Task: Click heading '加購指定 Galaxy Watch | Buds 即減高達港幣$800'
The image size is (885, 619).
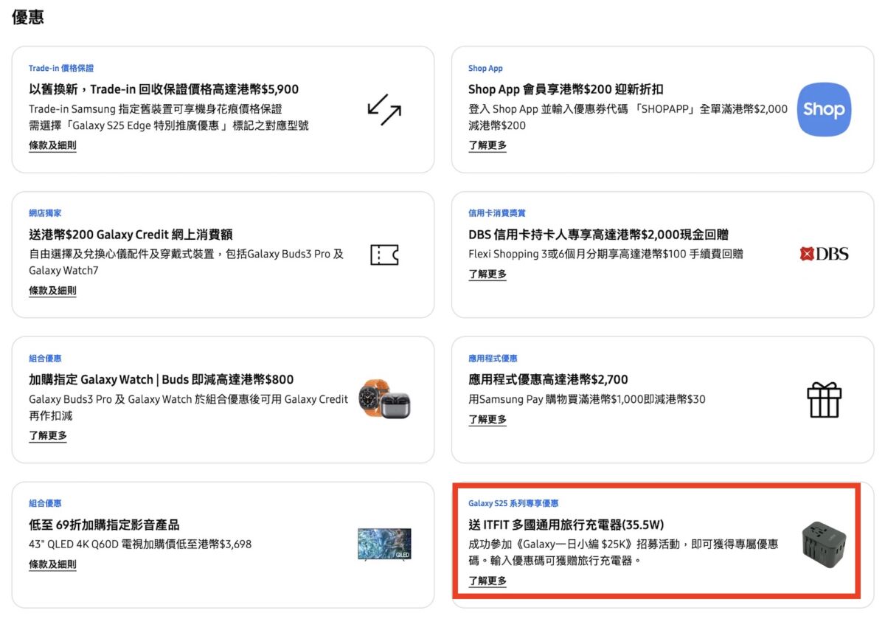Action: [161, 380]
